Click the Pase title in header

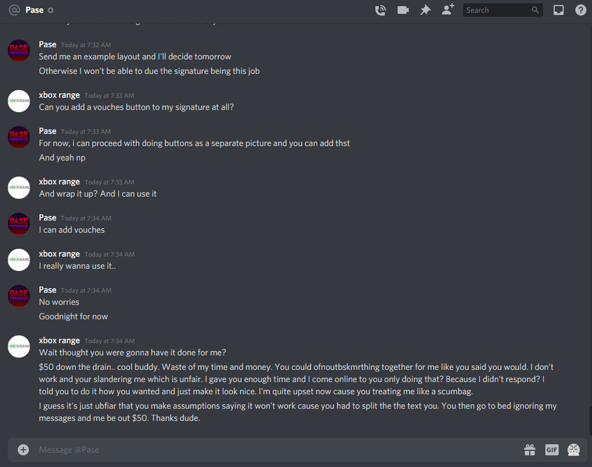tap(34, 10)
